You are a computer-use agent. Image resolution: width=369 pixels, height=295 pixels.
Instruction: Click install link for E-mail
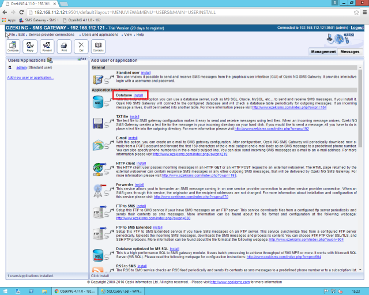coord(133,138)
